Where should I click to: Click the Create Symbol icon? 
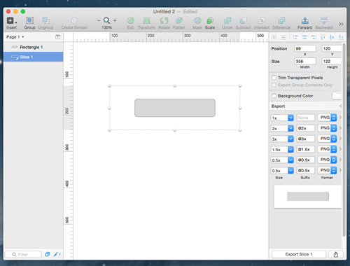click(x=74, y=20)
